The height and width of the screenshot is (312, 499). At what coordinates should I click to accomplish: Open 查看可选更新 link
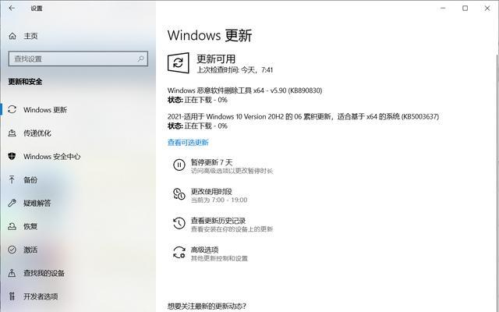[x=188, y=143]
